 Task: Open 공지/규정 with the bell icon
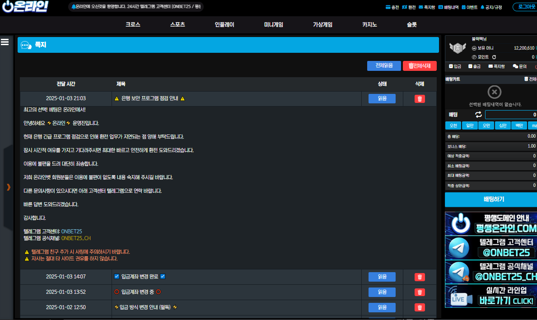[490, 7]
